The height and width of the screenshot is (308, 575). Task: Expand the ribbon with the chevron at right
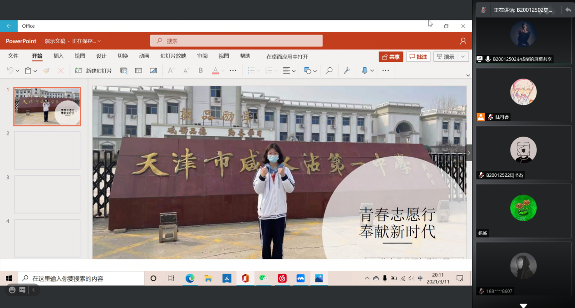[x=468, y=75]
